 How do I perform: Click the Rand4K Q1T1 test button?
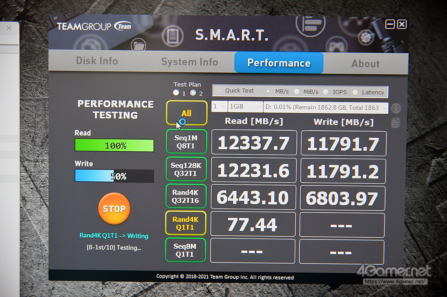(x=185, y=223)
